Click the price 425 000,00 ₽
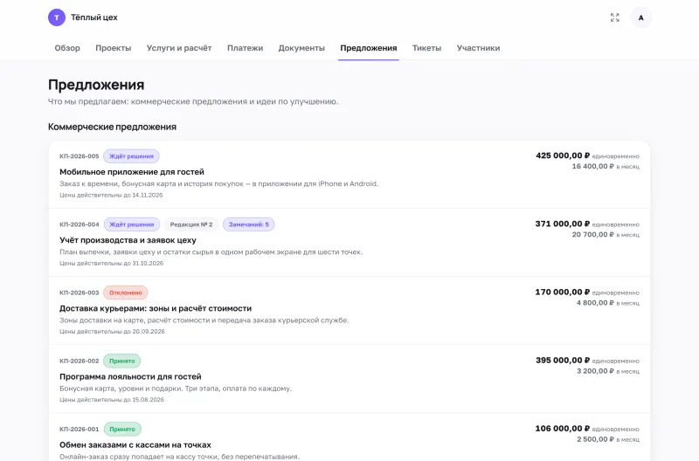The width and height of the screenshot is (699, 461). (563, 155)
